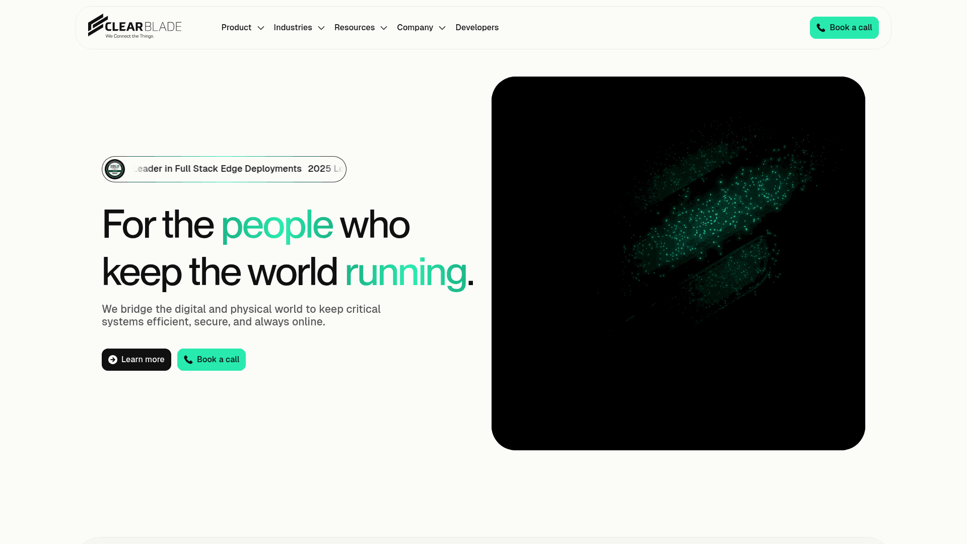Open the Product dropdown
The image size is (967, 544).
(x=260, y=28)
